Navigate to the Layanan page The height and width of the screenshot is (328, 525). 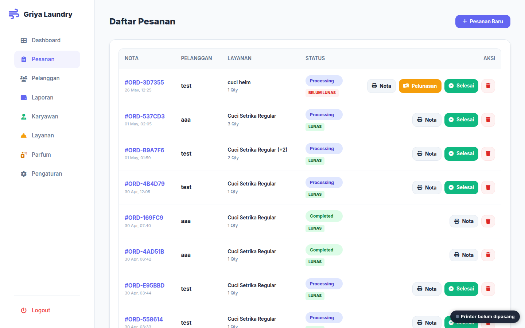coord(47,136)
